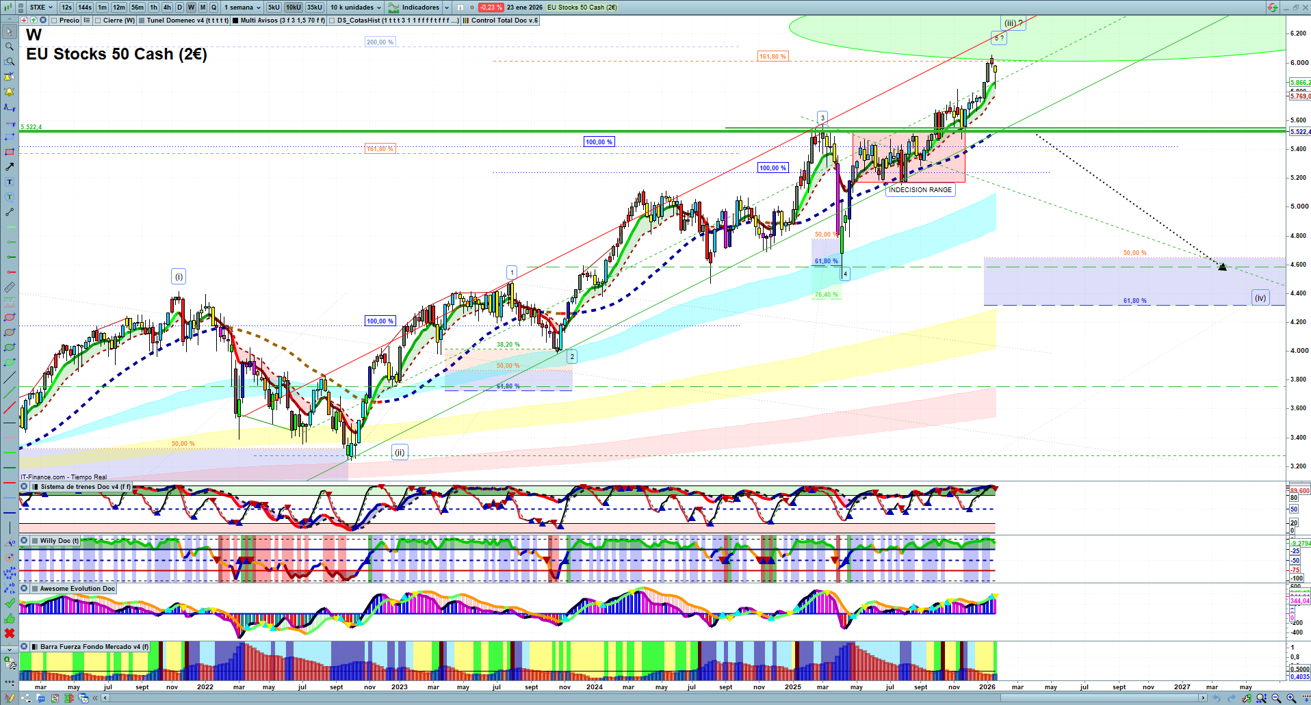Image resolution: width=1311 pixels, height=705 pixels.
Task: Toggle the Multi Avisos indicator
Action: coord(235,21)
